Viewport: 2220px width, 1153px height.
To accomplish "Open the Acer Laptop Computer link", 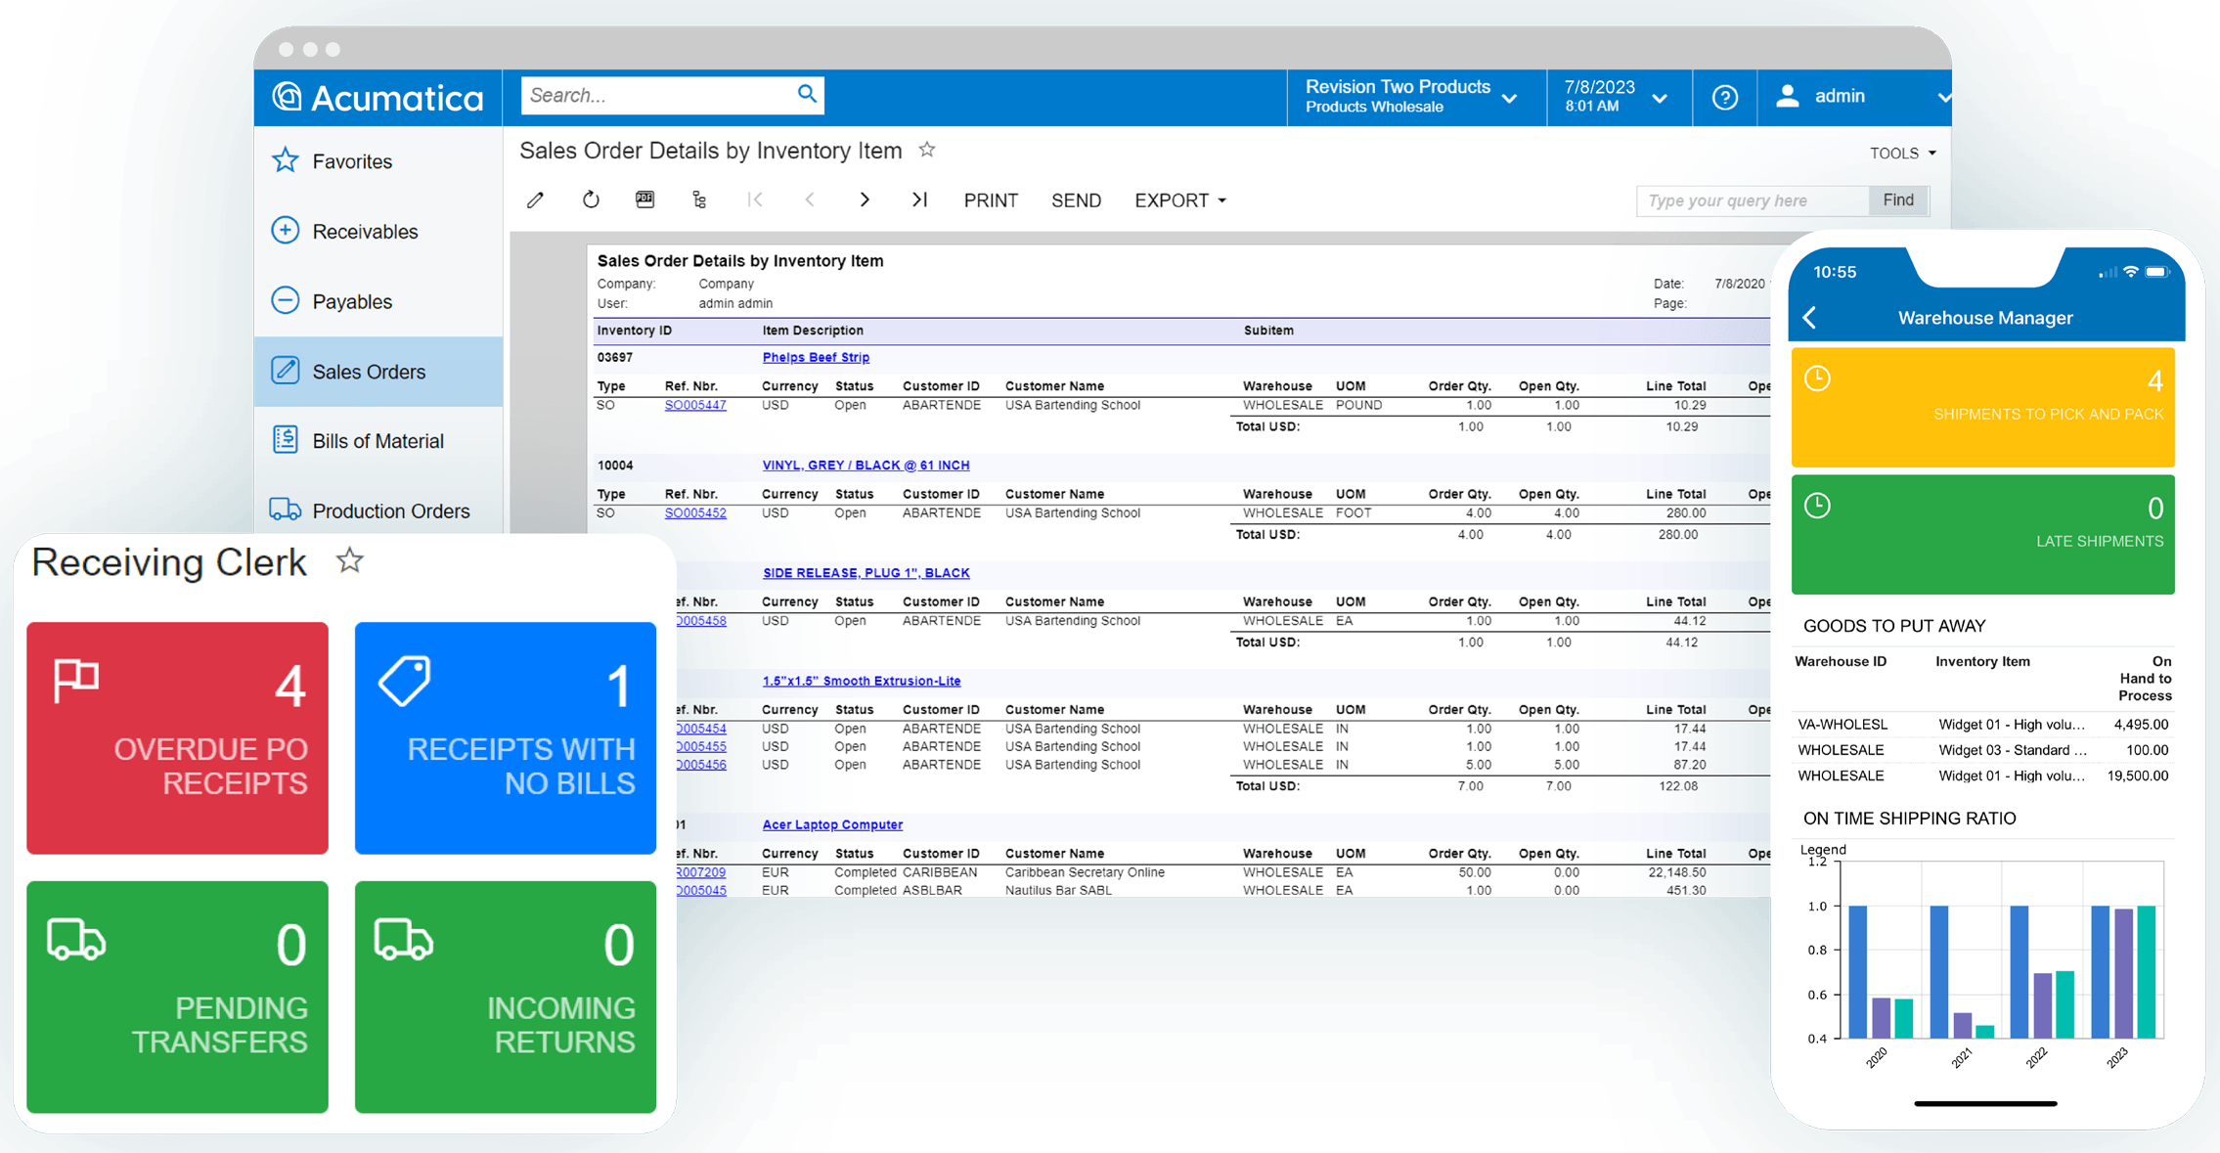I will (x=832, y=824).
